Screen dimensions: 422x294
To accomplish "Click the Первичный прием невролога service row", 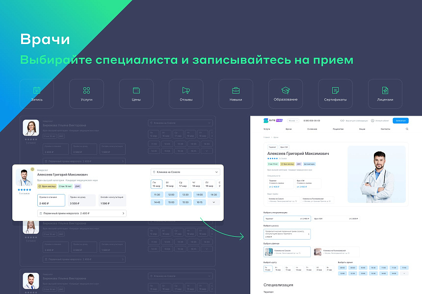I will point(82,213).
